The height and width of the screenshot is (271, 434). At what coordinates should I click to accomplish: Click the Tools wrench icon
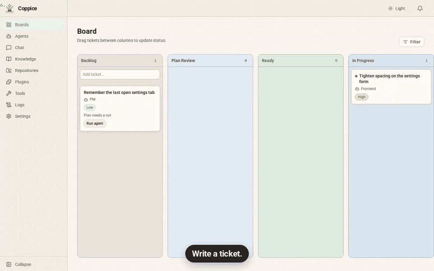(x=9, y=93)
